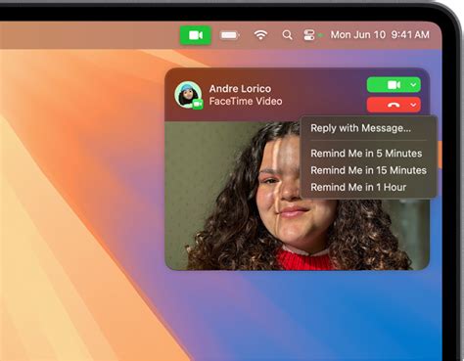464x361 pixels.
Task: Click the FaceTime Video label
Action: click(x=246, y=101)
